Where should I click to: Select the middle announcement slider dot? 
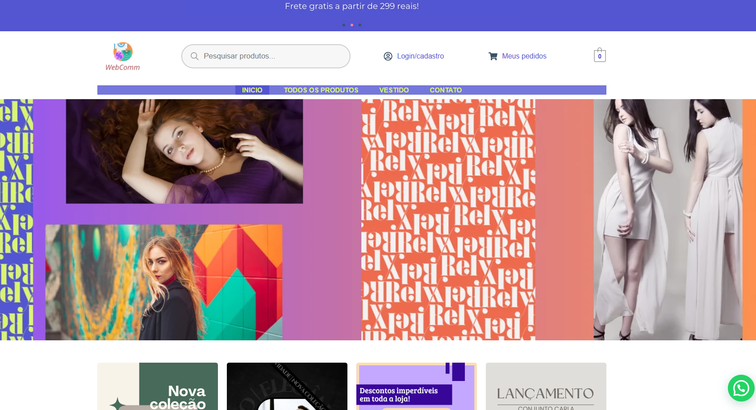(x=352, y=25)
